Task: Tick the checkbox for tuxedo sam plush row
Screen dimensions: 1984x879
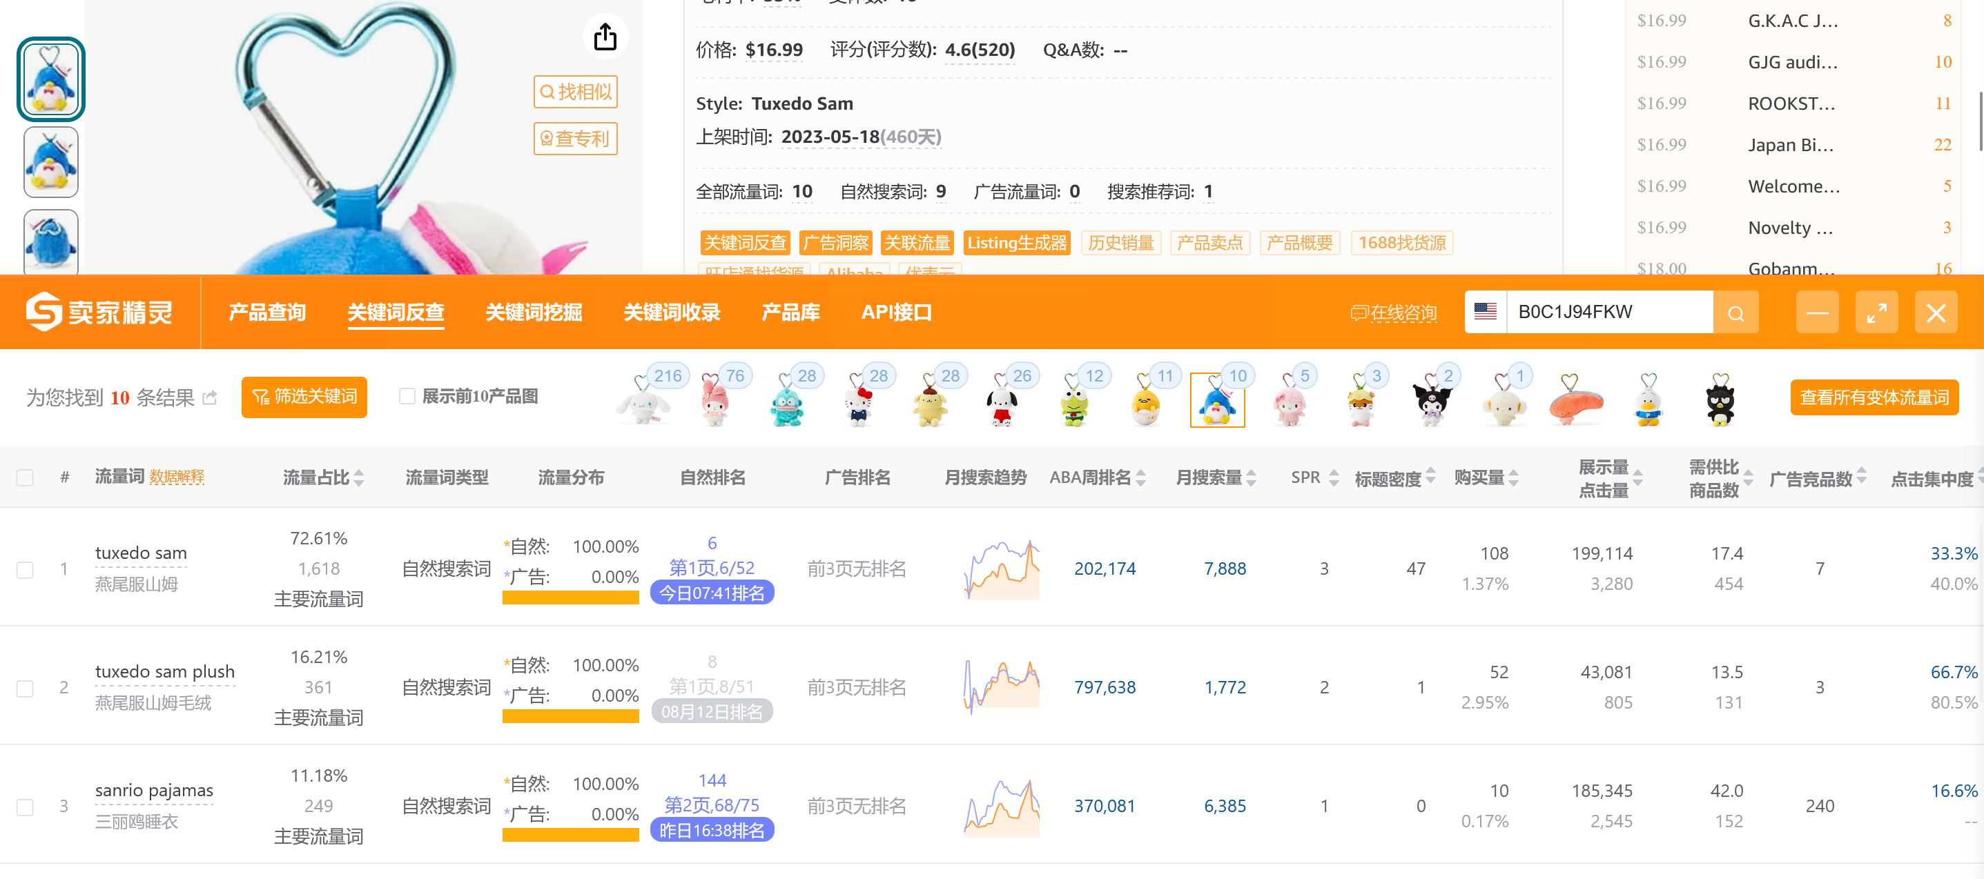Action: 25,688
